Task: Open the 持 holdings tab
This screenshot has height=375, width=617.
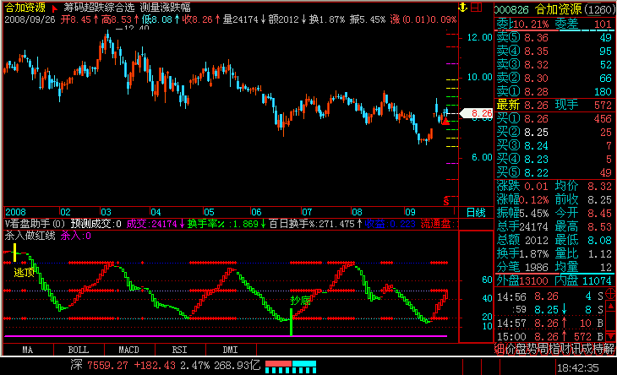Action: [x=598, y=349]
